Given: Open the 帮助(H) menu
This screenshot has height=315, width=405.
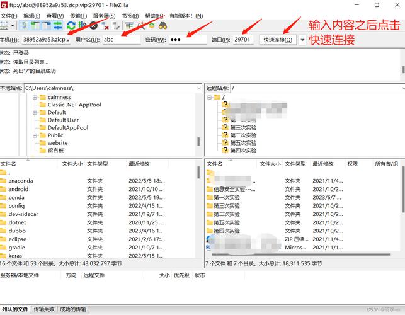Looking at the screenshot, I should [x=154, y=16].
